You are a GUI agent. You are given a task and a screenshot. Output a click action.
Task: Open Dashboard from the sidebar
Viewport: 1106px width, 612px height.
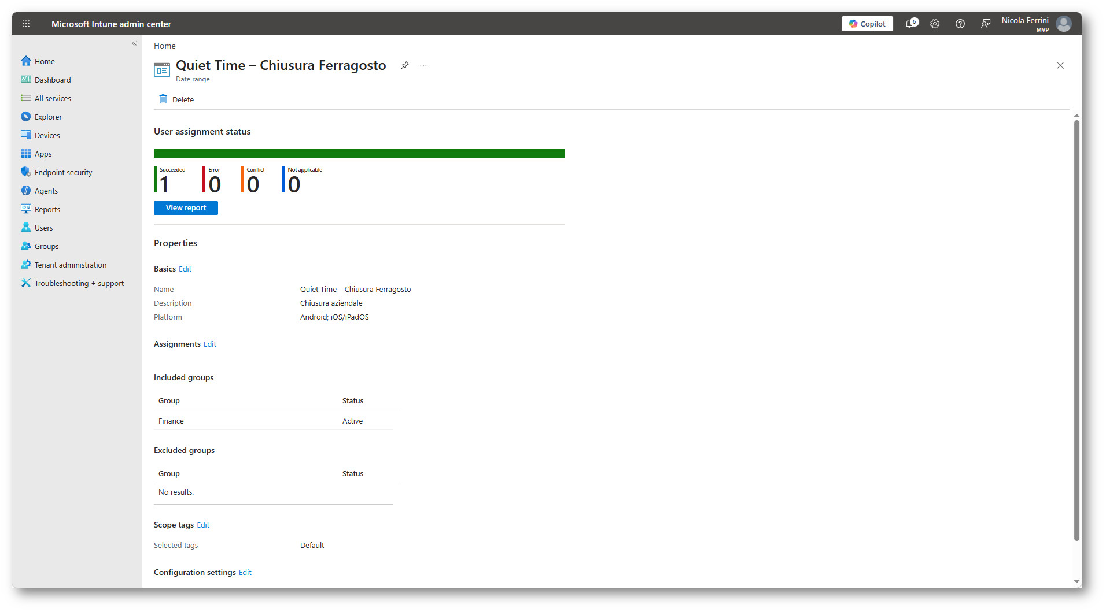53,80
